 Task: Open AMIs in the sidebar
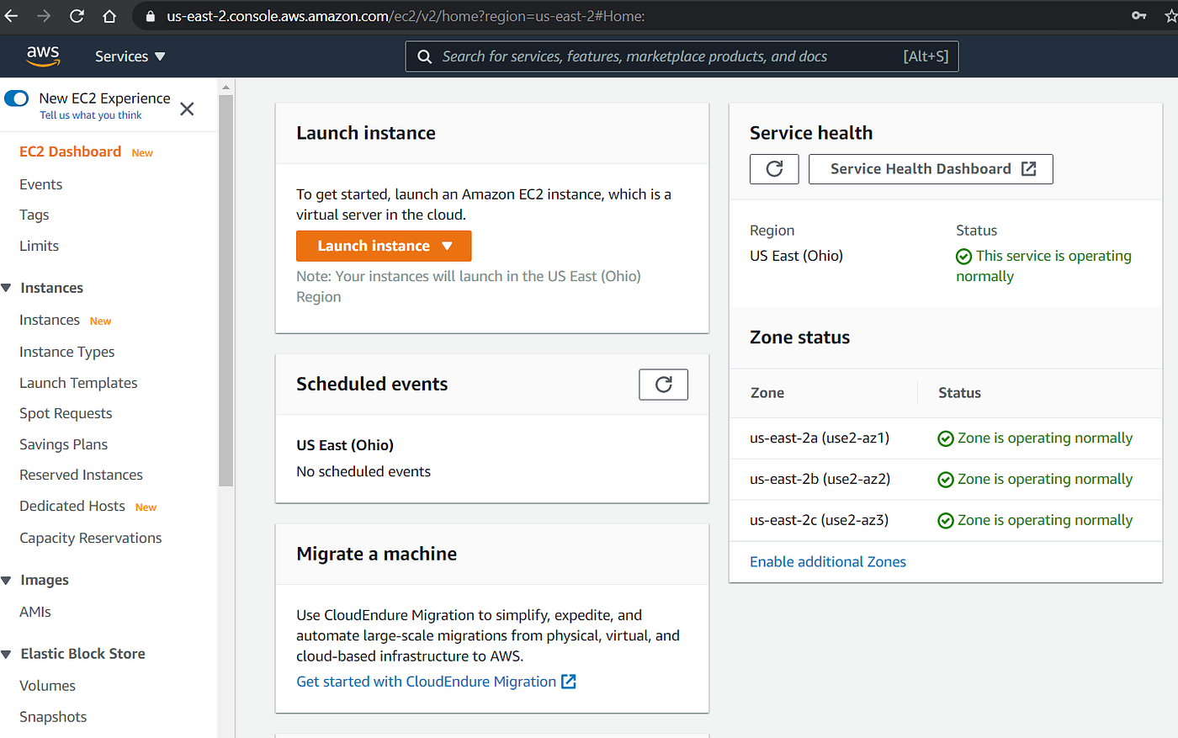pyautogui.click(x=35, y=612)
